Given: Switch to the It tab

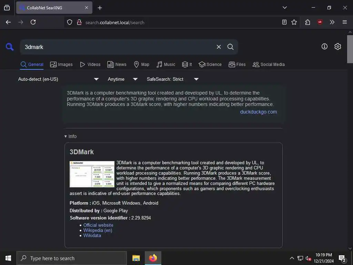Looking at the screenshot, I should [x=187, y=65].
